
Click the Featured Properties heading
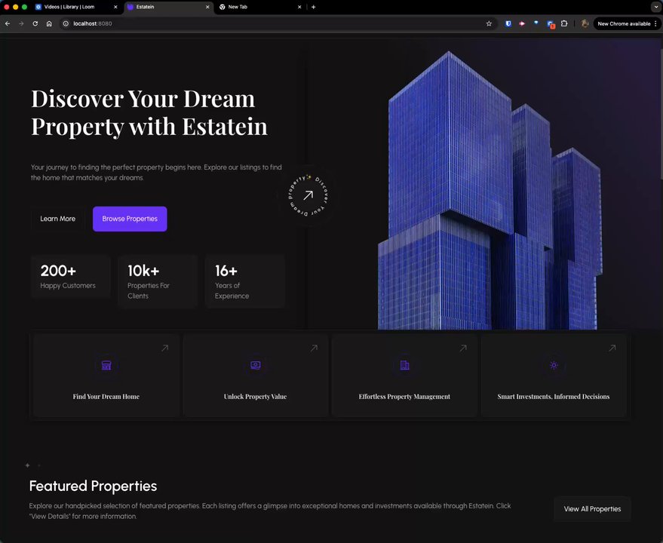point(93,486)
